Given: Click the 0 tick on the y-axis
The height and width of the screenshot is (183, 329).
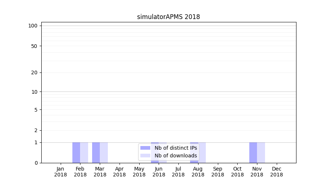Looking at the screenshot, I should tap(36, 163).
